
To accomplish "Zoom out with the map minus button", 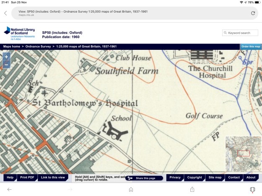I will coord(7,64).
